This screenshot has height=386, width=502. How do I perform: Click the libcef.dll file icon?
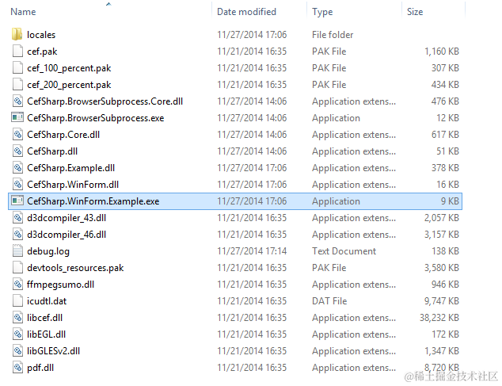17,318
